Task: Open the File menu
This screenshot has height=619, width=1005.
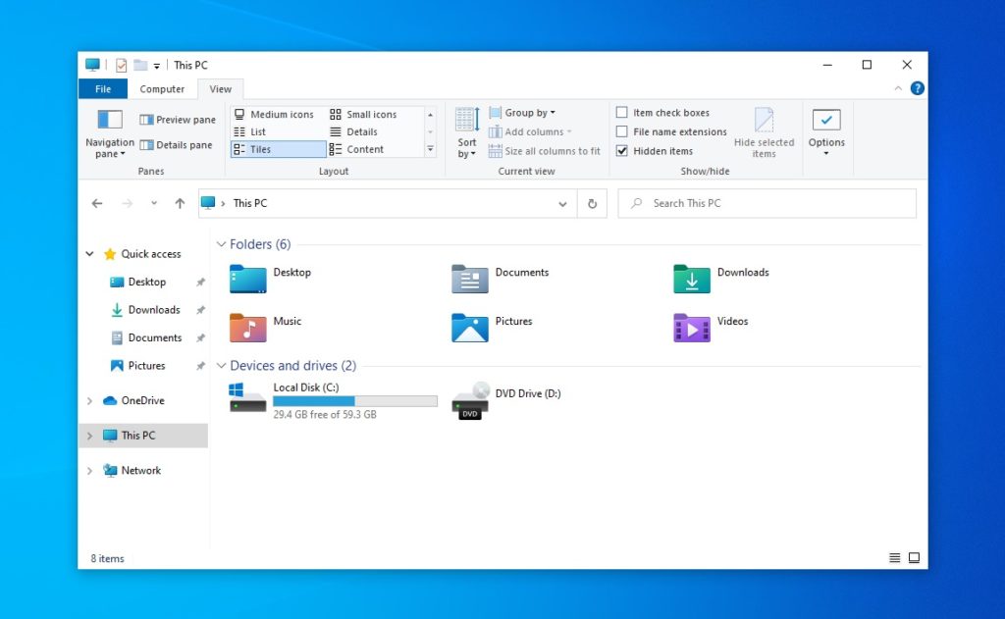Action: (102, 88)
